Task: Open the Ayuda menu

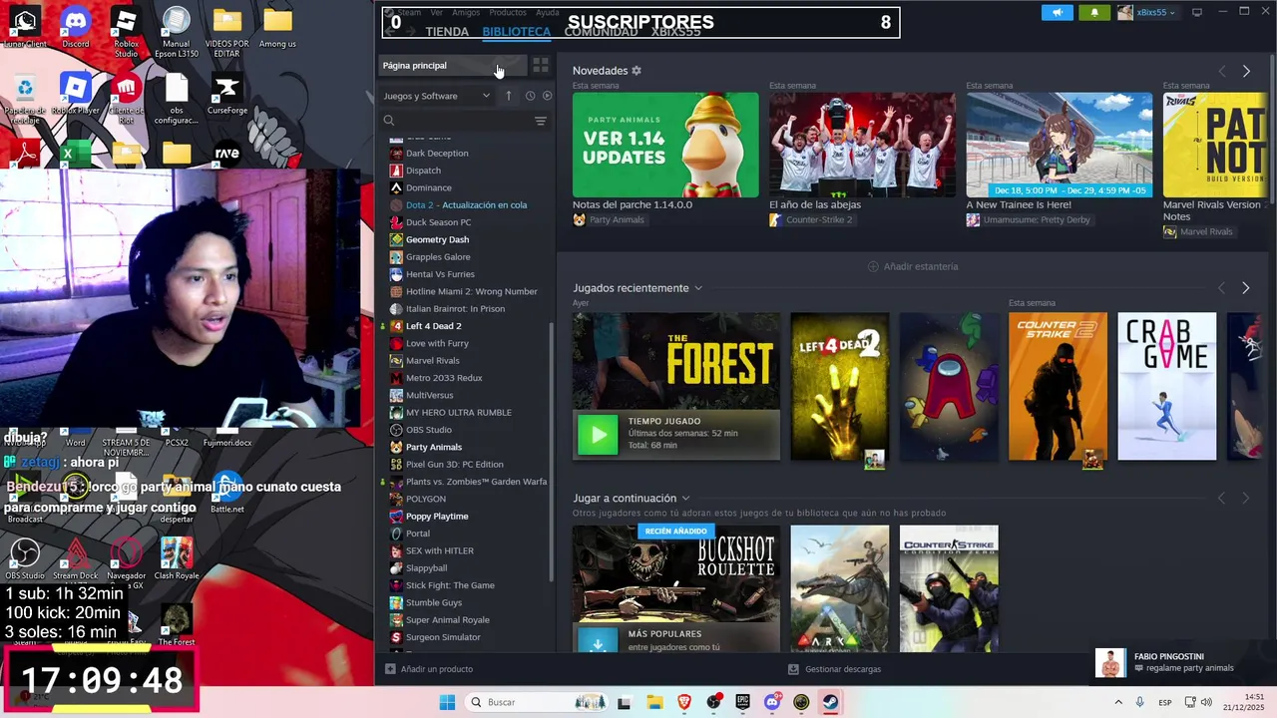Action: click(548, 12)
